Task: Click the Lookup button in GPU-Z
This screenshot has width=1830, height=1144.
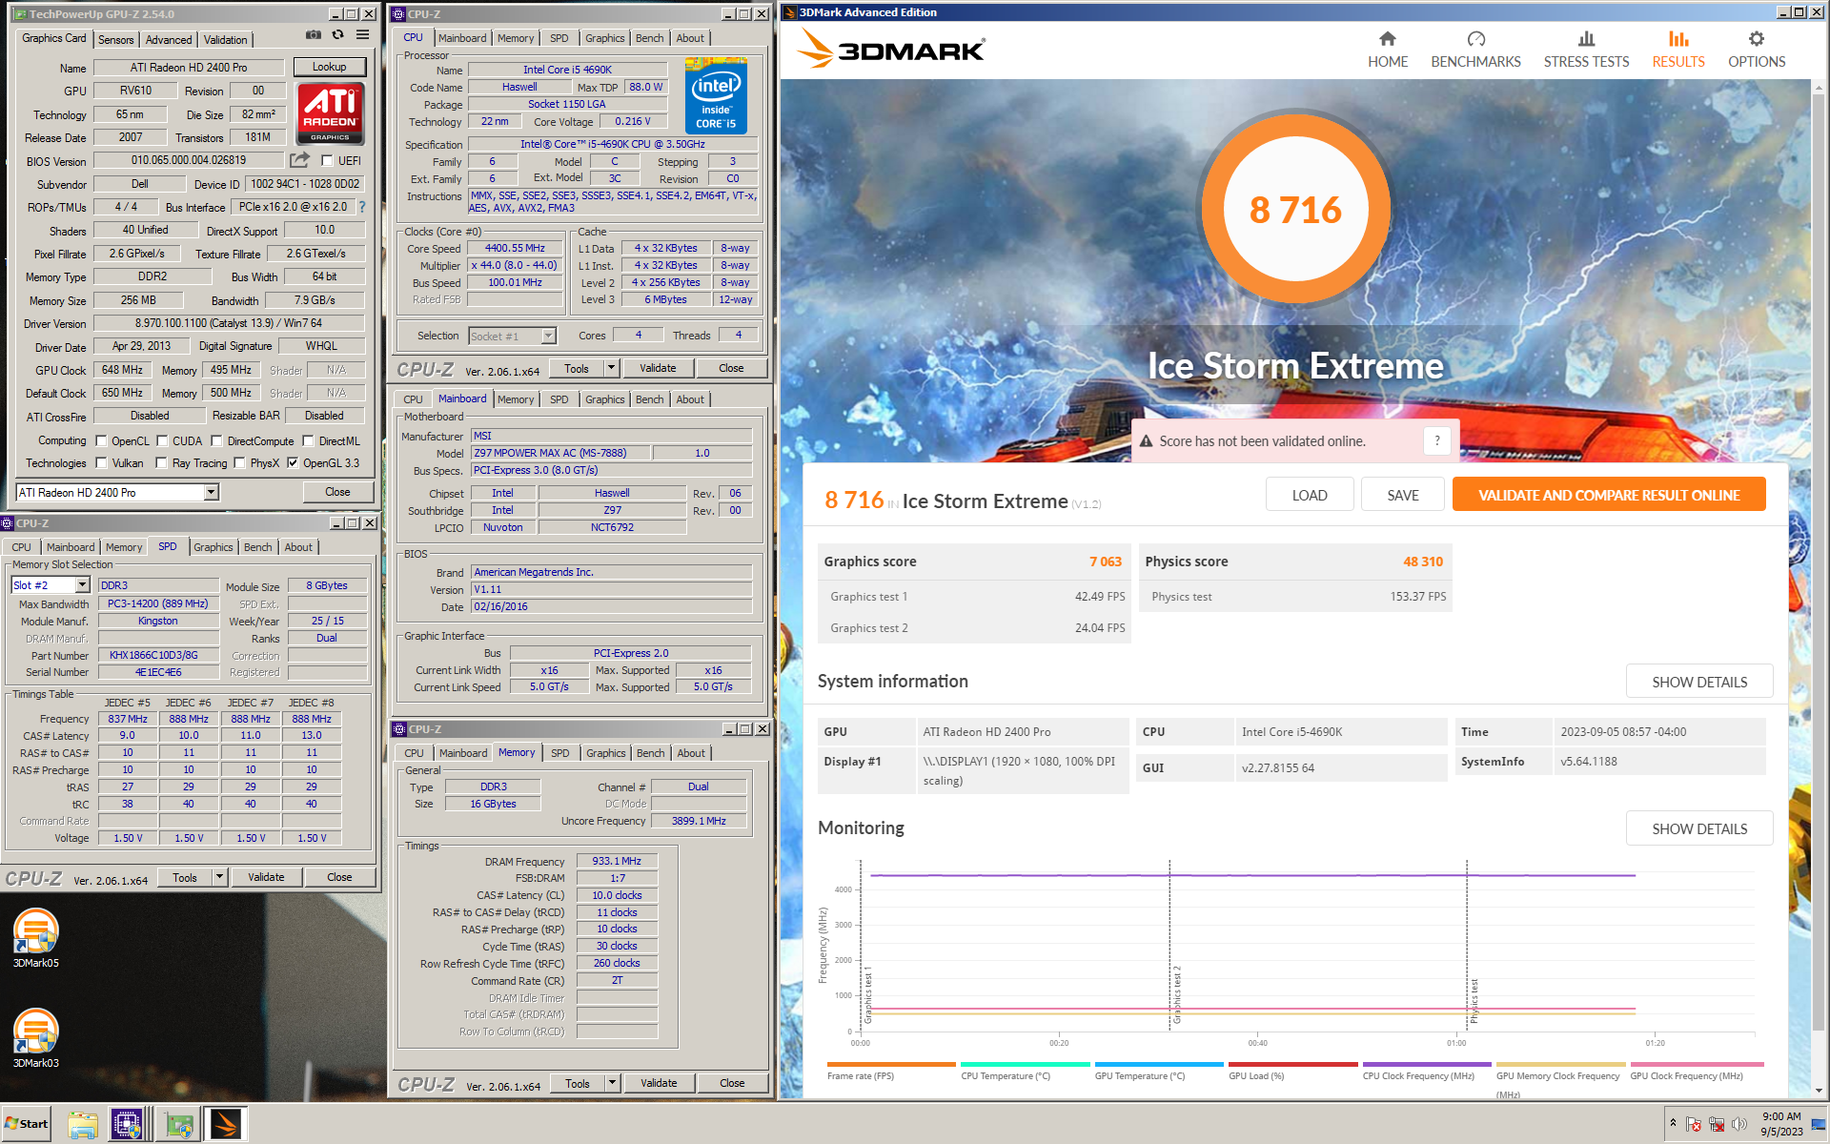Action: (329, 67)
